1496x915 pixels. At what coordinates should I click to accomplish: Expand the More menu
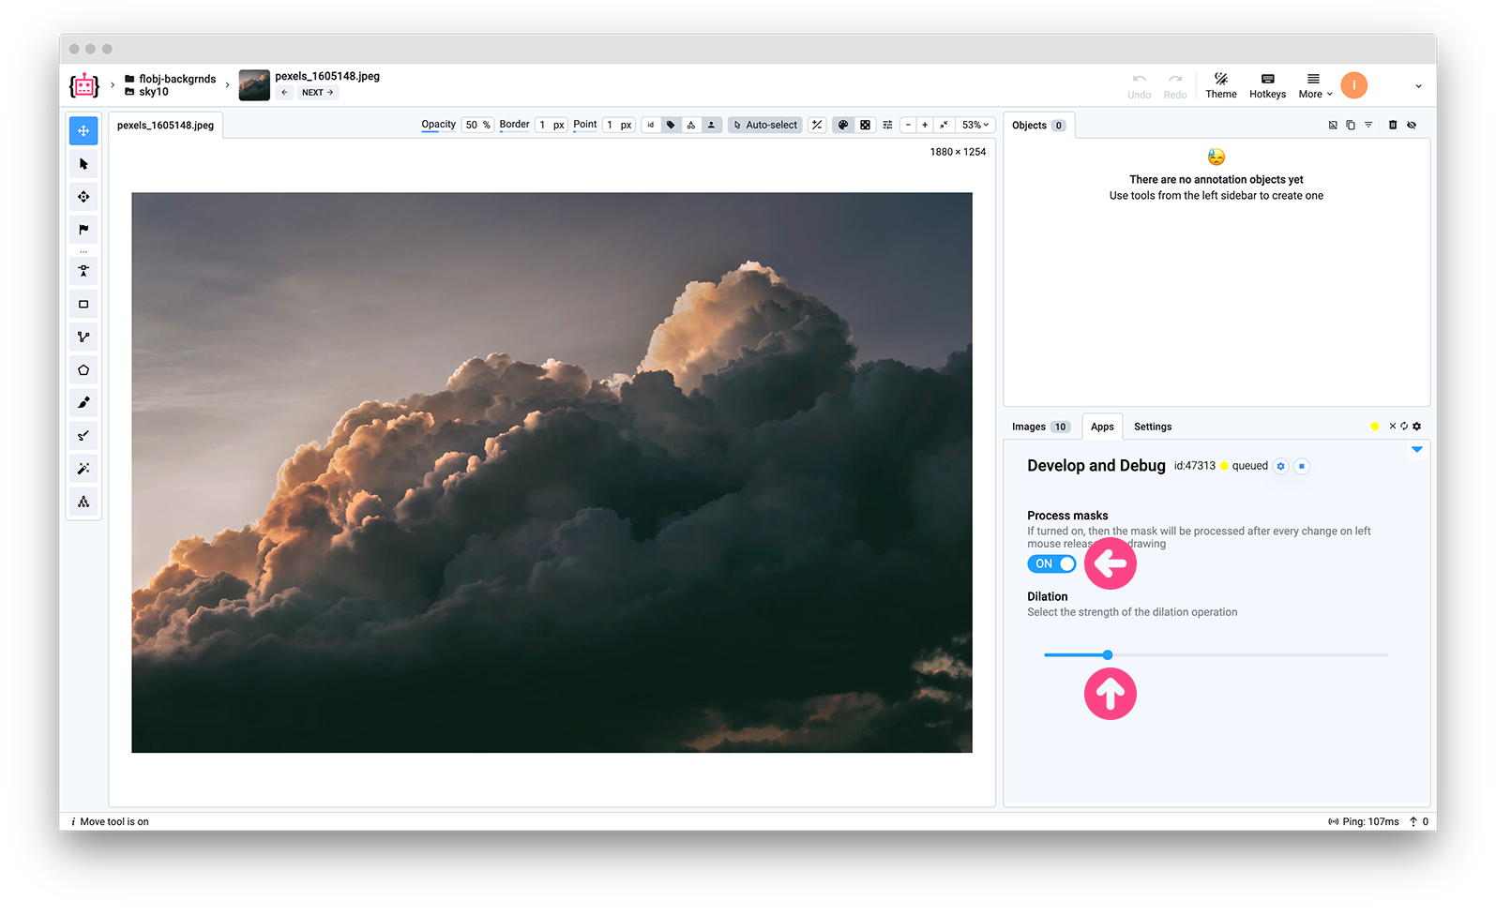[1314, 86]
